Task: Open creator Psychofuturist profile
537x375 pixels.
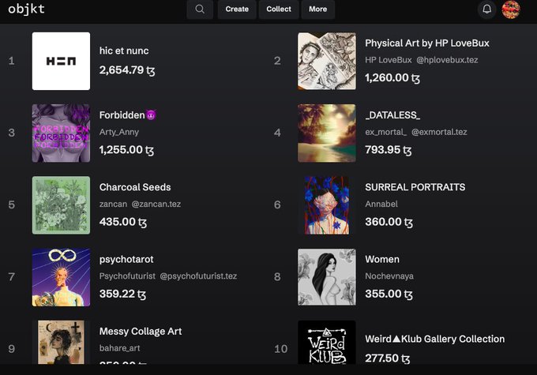Action: click(x=127, y=276)
